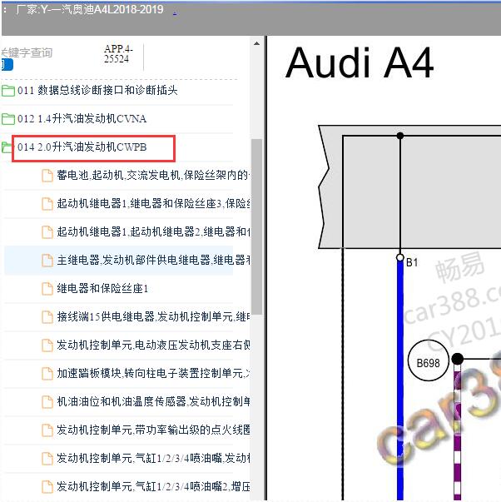This screenshot has width=501, height=502.
Task: Click the 关键字查询 keyword search field
Action: pos(27,52)
